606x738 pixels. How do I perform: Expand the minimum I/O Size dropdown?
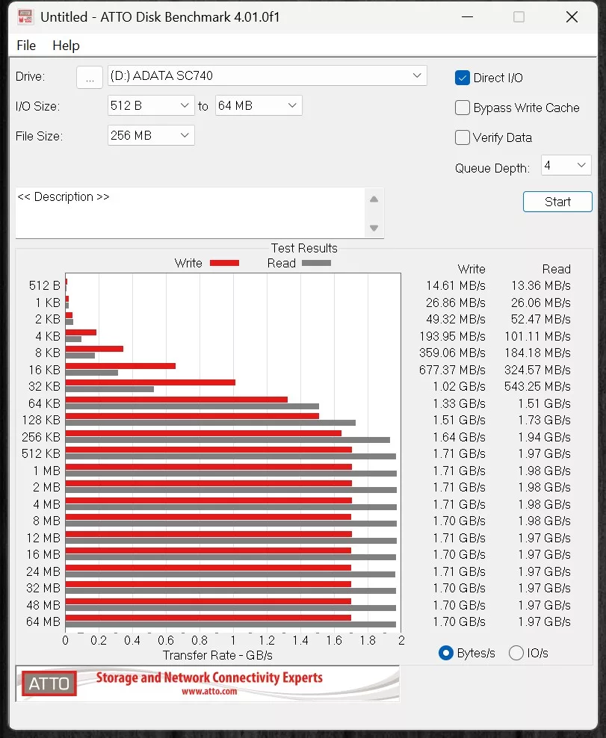[x=151, y=106]
